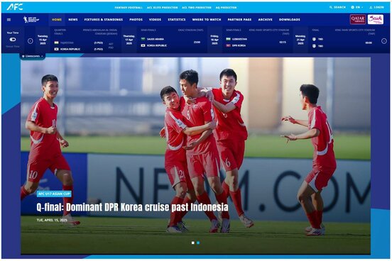Screen dimensions: 392x261
Task: Click the AFC U17 Asian Cup tournament logo
Action: click(x=31, y=19)
